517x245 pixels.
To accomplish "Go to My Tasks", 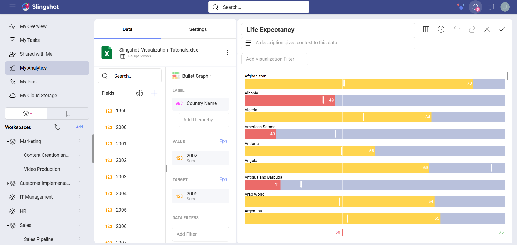I will coord(30,40).
